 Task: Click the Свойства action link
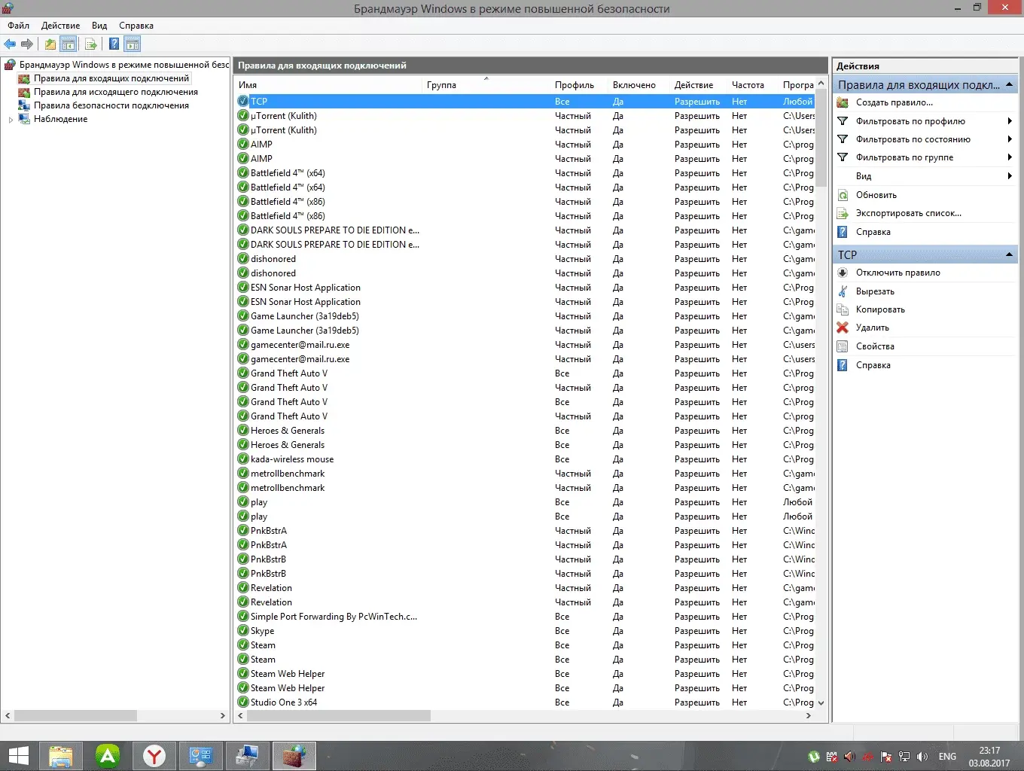click(875, 346)
